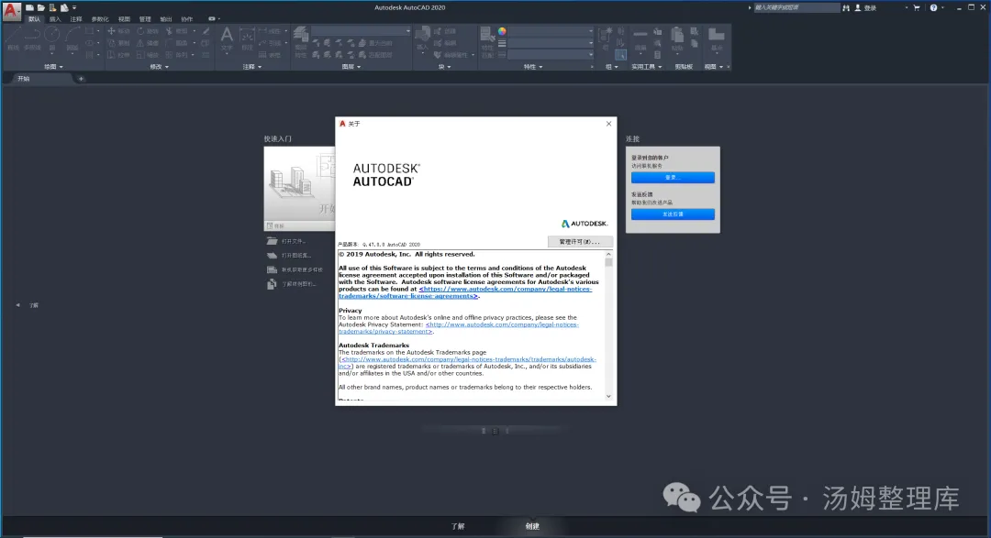Click the Open folder icon in quick access toolbar
Screen dimensions: 991x538
click(x=41, y=7)
